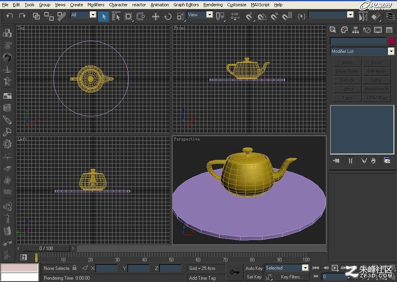Click Use Pivot Point Center icon
Image resolution: width=397 pixels, height=282 pixels.
click(220, 16)
